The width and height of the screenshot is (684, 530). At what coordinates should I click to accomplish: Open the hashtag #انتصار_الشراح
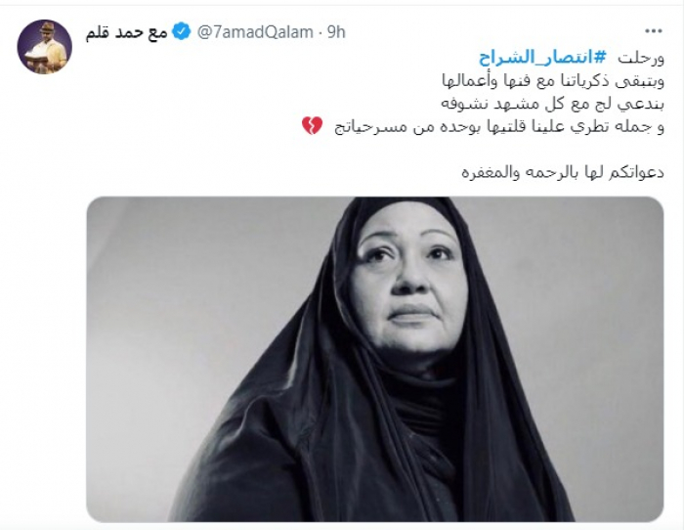point(542,58)
